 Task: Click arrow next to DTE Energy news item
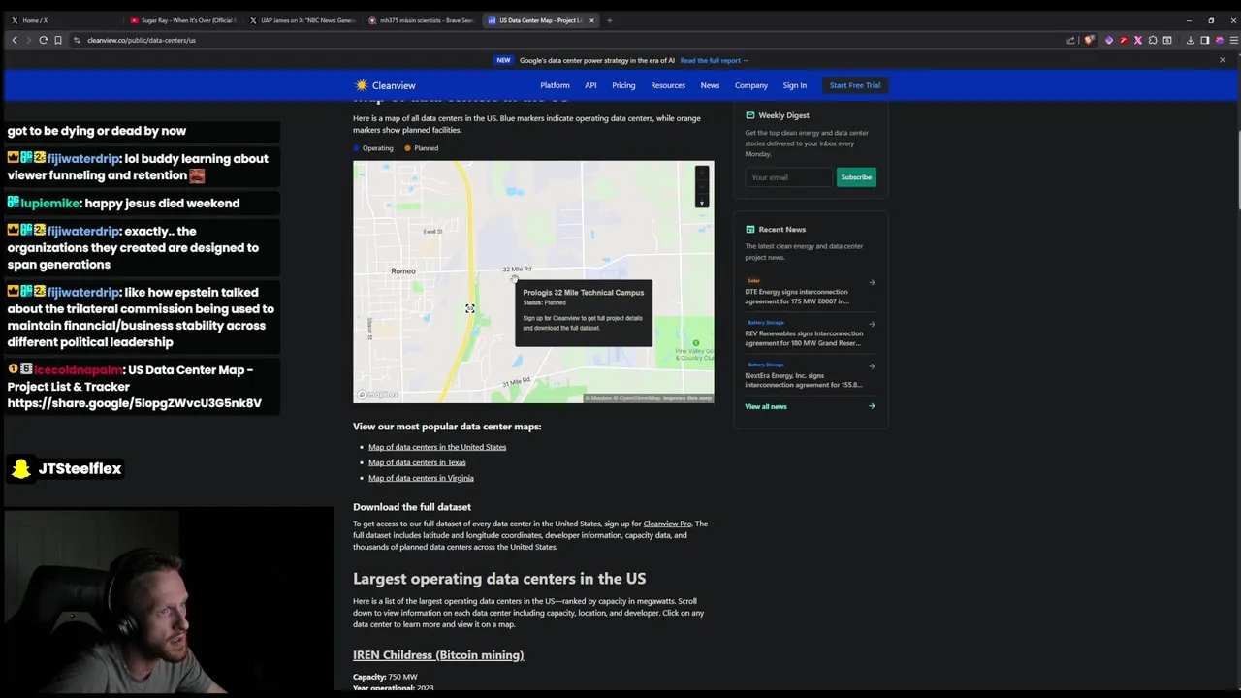pos(872,282)
